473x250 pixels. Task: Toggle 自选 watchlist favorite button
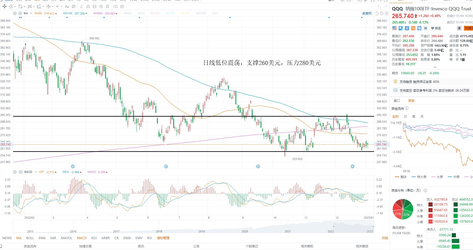pyautogui.click(x=436, y=28)
